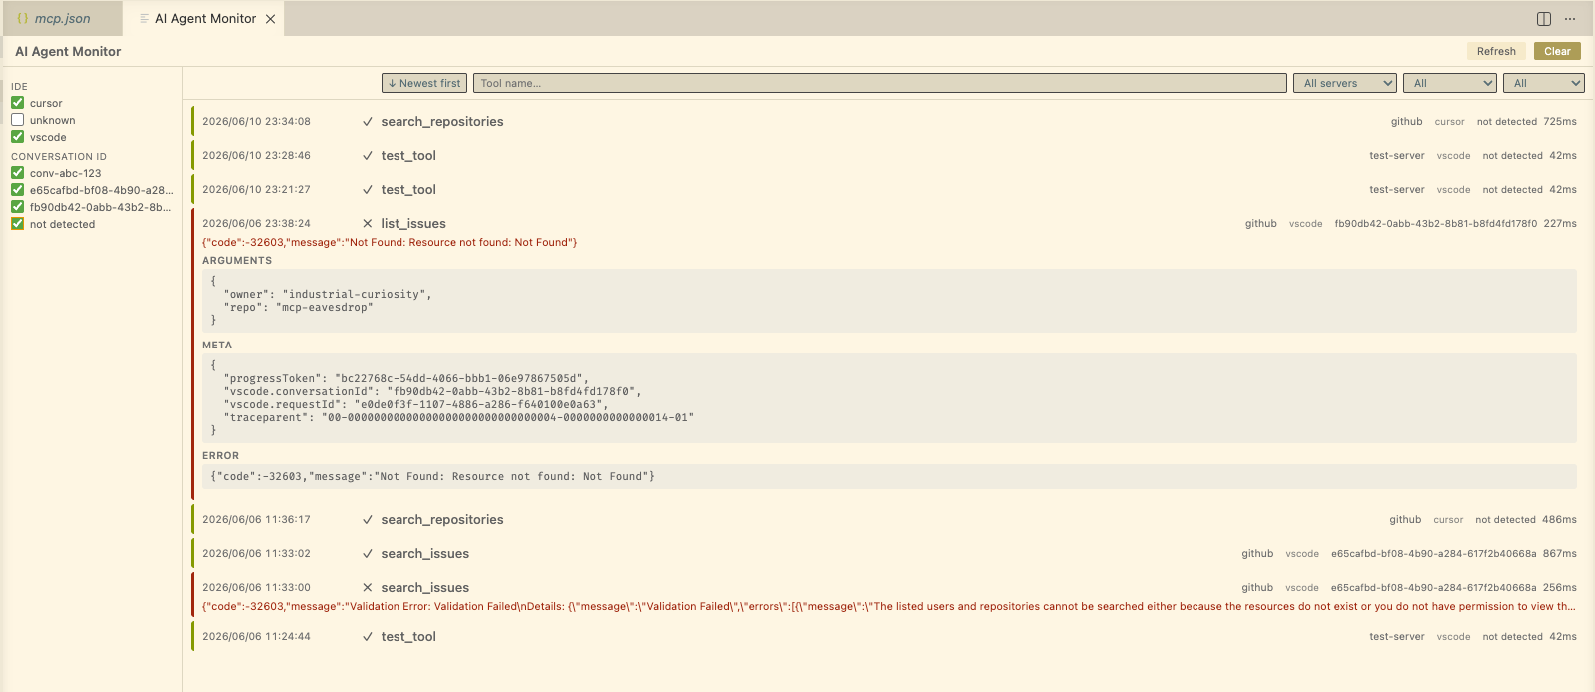This screenshot has height=692, width=1595.
Task: Click cursor label on 23:34:08 row
Action: [x=1450, y=122]
